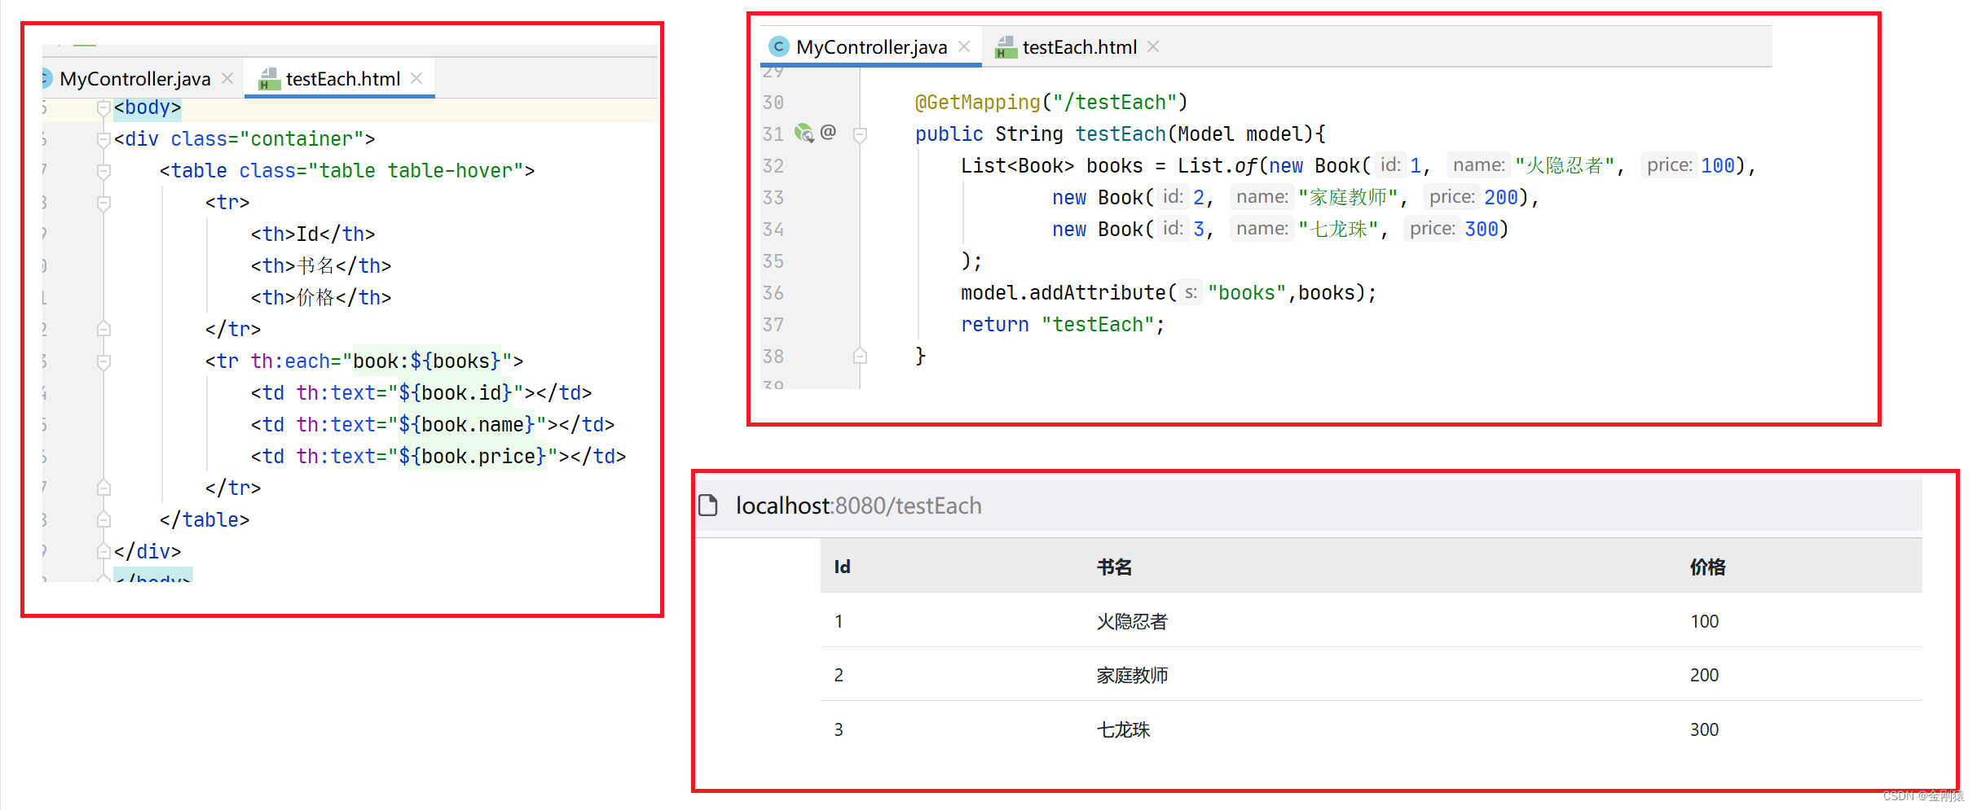Click price cell 200 in browser table

pos(1704,675)
